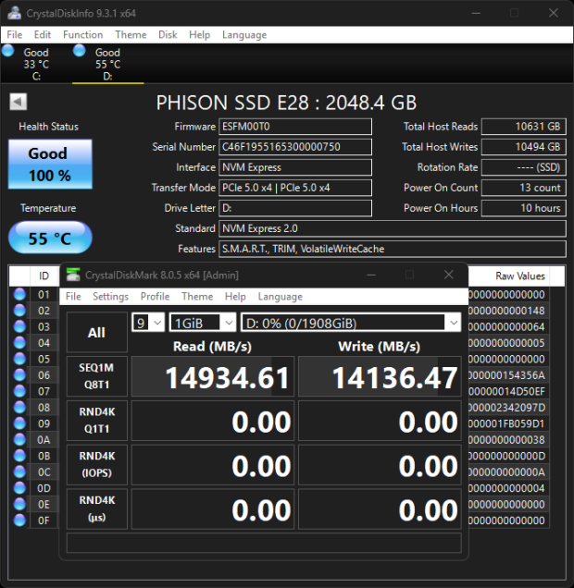The image size is (574, 588).
Task: Click the blue status orb for drive C:
Action: (8, 51)
